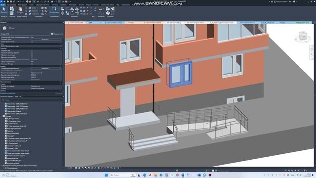The width and height of the screenshot is (316, 178).
Task: Open Windows Start menu
Action: coord(106,175)
